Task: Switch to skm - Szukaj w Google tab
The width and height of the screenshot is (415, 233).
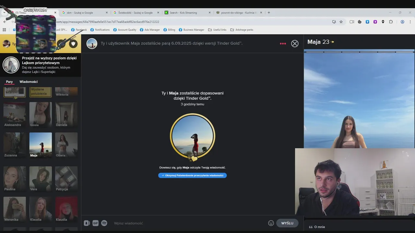Action: pyautogui.click(x=84, y=13)
